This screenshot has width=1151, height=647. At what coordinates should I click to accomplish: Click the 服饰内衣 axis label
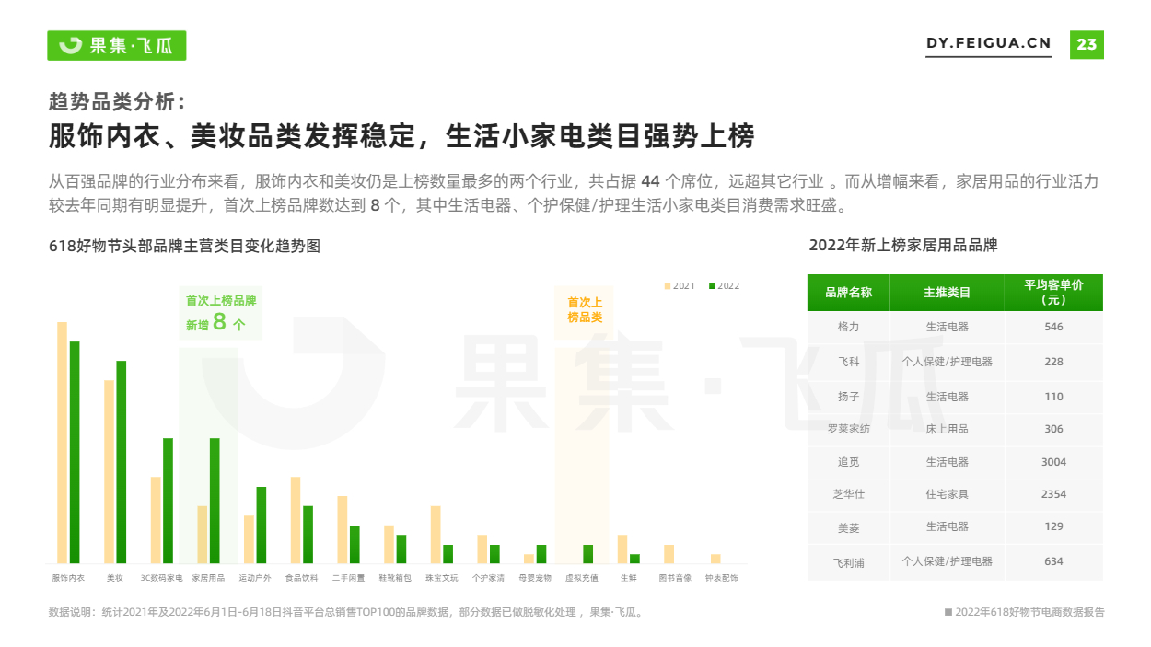[x=68, y=578]
